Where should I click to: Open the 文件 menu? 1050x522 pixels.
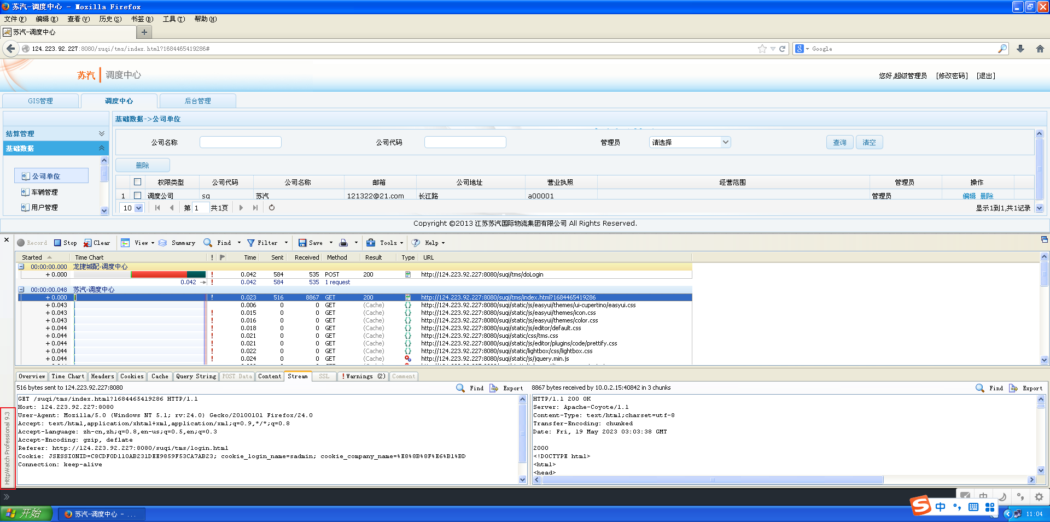tap(15, 19)
